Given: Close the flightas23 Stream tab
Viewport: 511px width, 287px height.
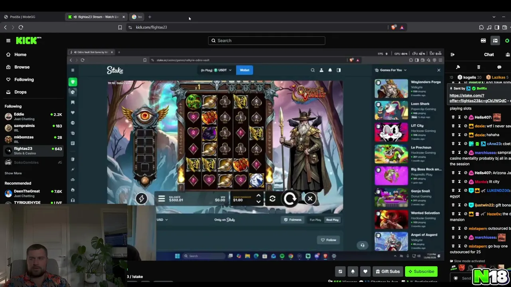Looking at the screenshot, I should [x=124, y=17].
